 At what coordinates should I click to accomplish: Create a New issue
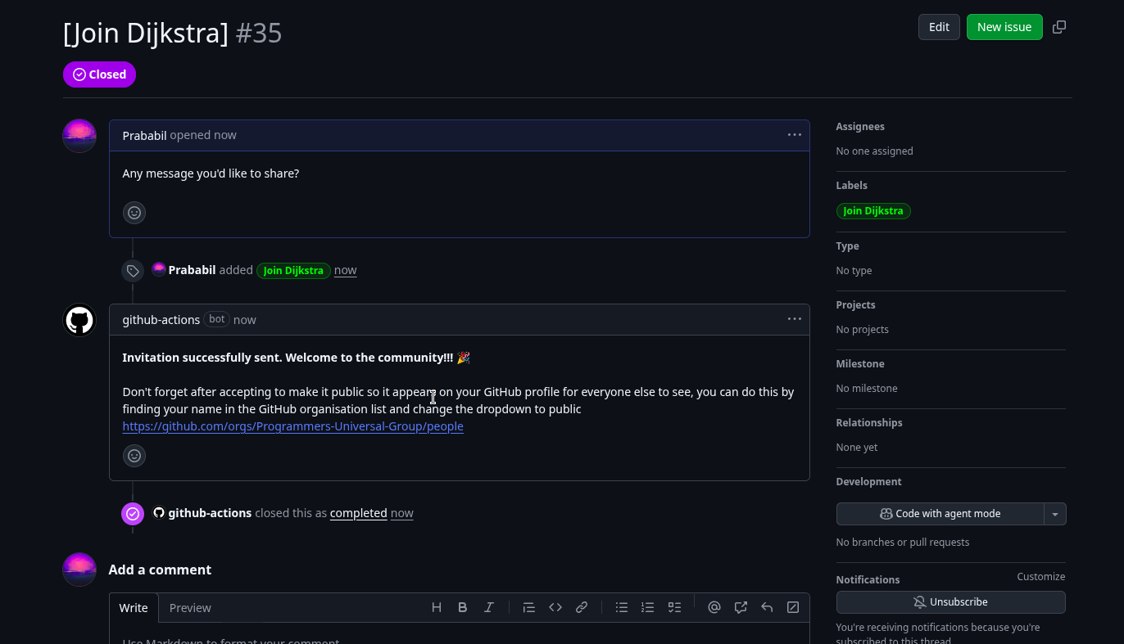tap(1004, 26)
